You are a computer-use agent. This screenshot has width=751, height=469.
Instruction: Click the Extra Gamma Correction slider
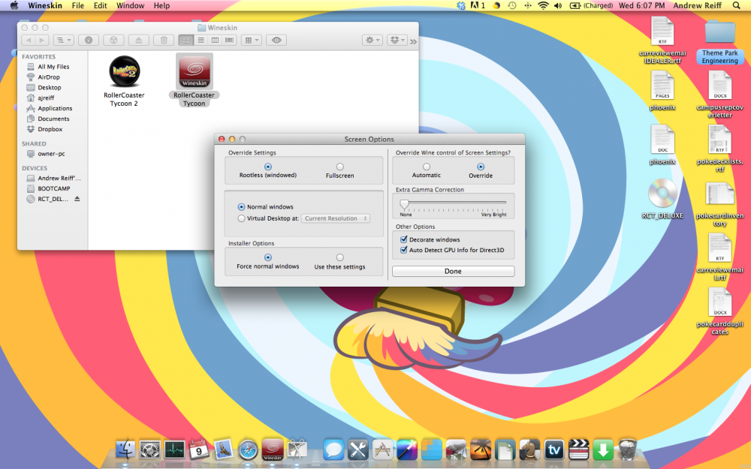(404, 203)
